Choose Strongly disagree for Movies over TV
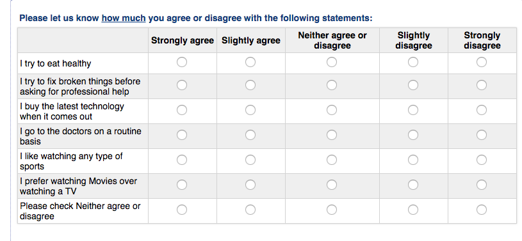522x241 pixels. coord(482,185)
